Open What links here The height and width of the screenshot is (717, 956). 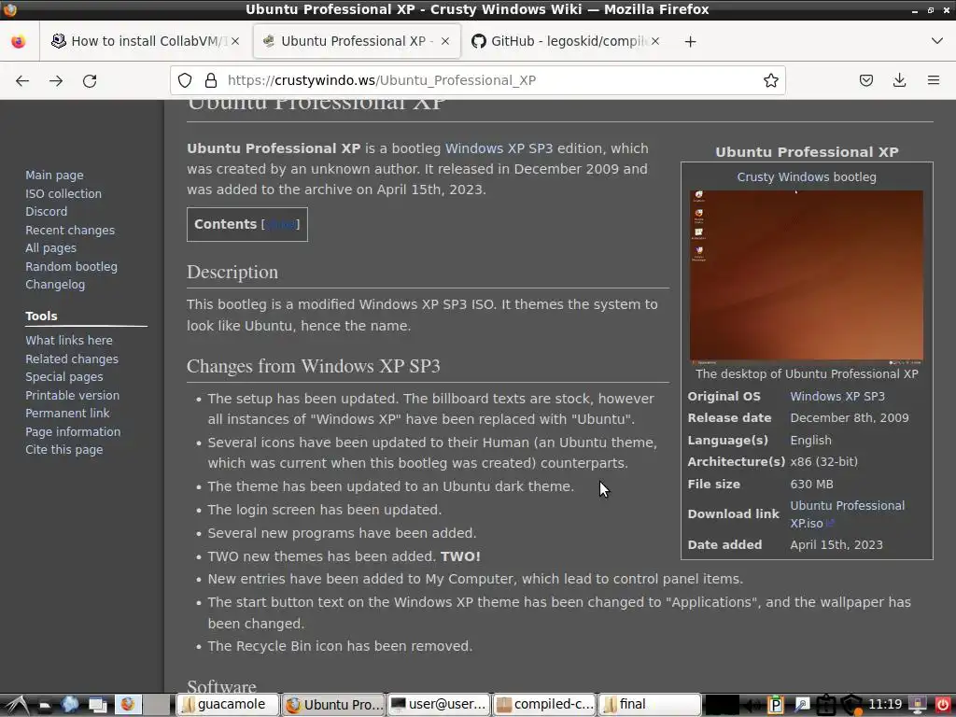click(x=69, y=340)
